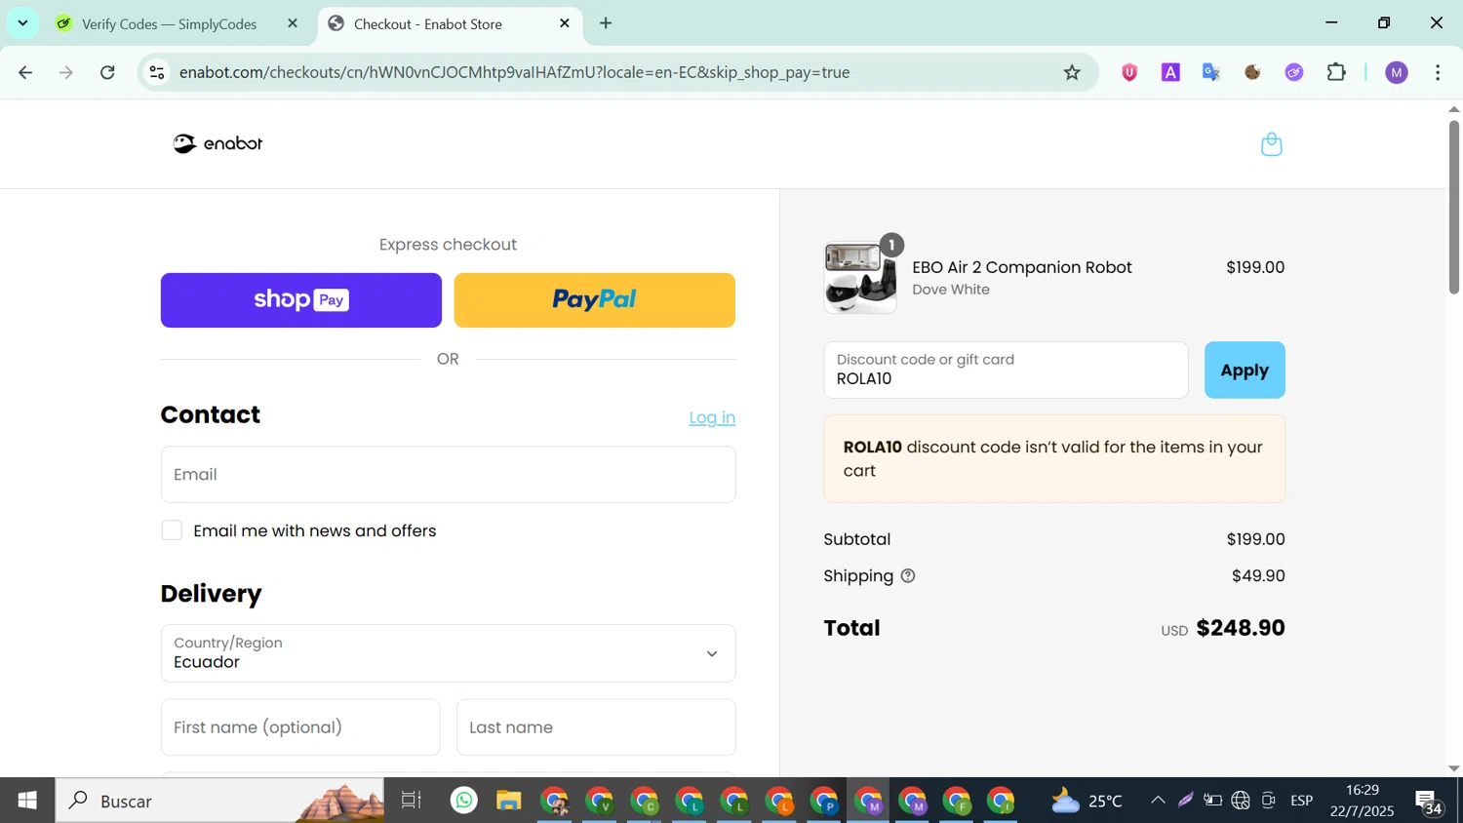
Task: Open WhatsApp from the taskbar
Action: [464, 801]
